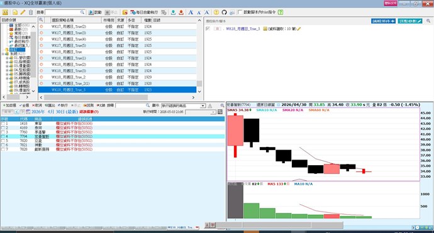Select strategy row WK17_月週日_True(2)
The width and height of the screenshot is (434, 233).
pyautogui.click(x=118, y=26)
